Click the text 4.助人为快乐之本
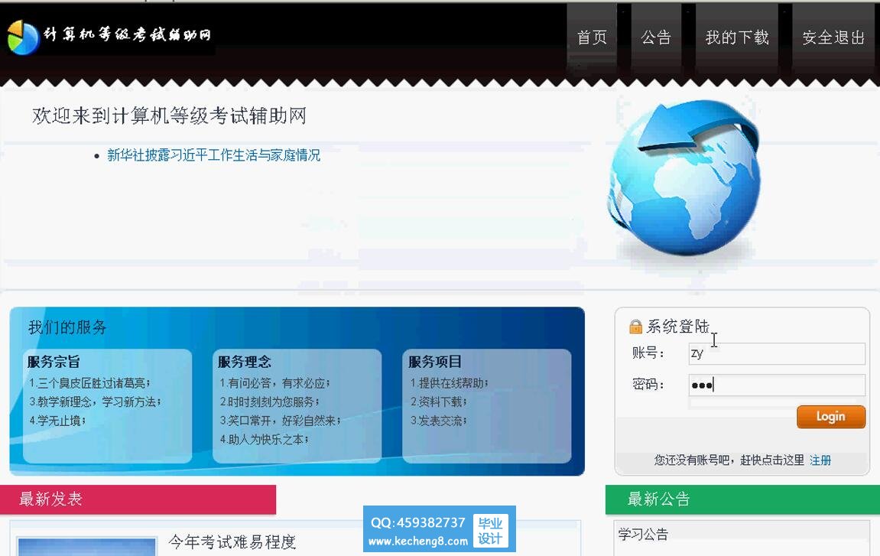 (x=264, y=439)
